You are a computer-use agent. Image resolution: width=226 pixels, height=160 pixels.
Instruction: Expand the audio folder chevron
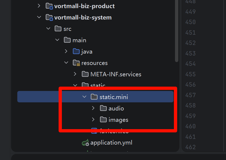93,108
